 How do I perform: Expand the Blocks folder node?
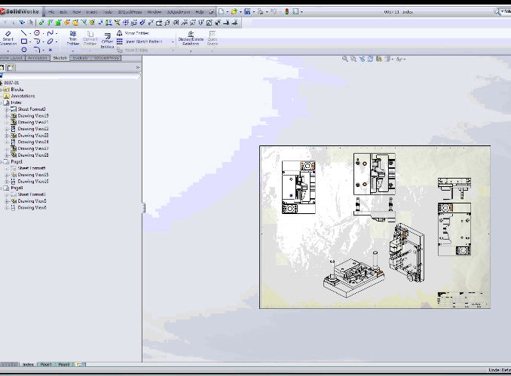pos(2,90)
